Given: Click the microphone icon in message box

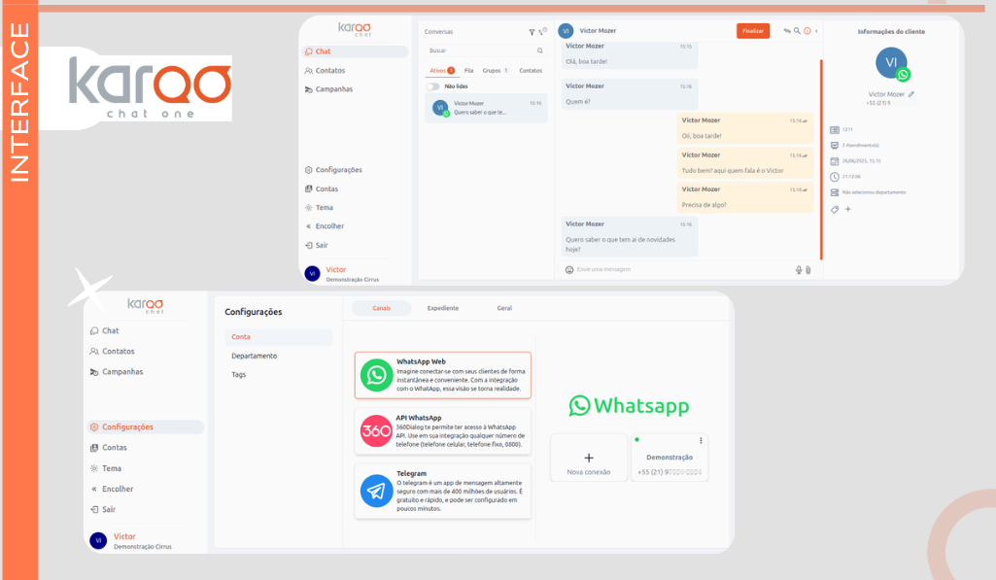Looking at the screenshot, I should click(799, 269).
